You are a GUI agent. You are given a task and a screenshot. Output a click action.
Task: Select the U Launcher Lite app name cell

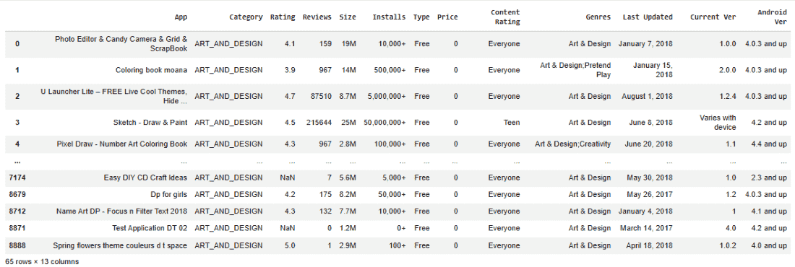(x=114, y=96)
